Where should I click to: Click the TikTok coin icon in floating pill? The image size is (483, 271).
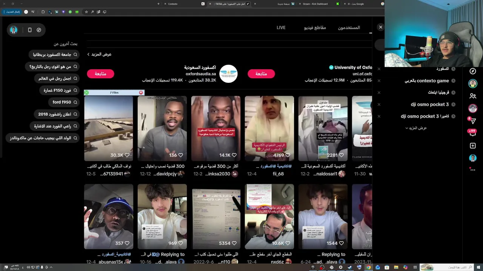coord(39,30)
